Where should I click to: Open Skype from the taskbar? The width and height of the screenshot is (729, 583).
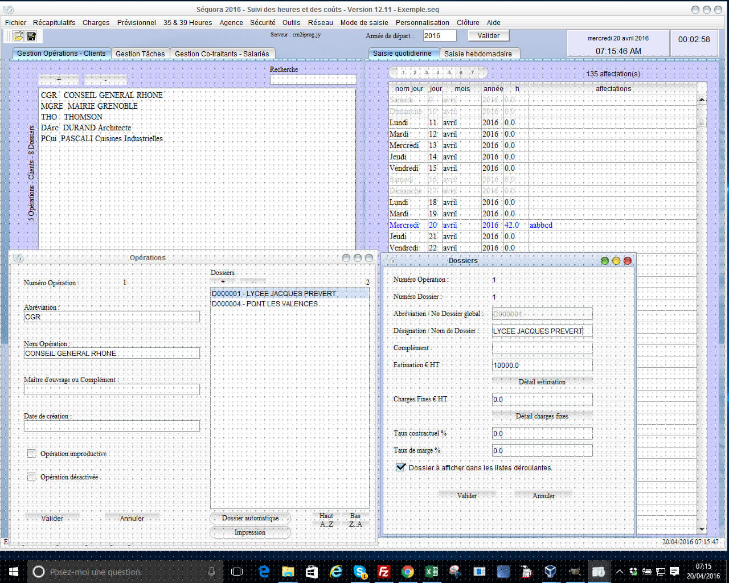(x=360, y=571)
